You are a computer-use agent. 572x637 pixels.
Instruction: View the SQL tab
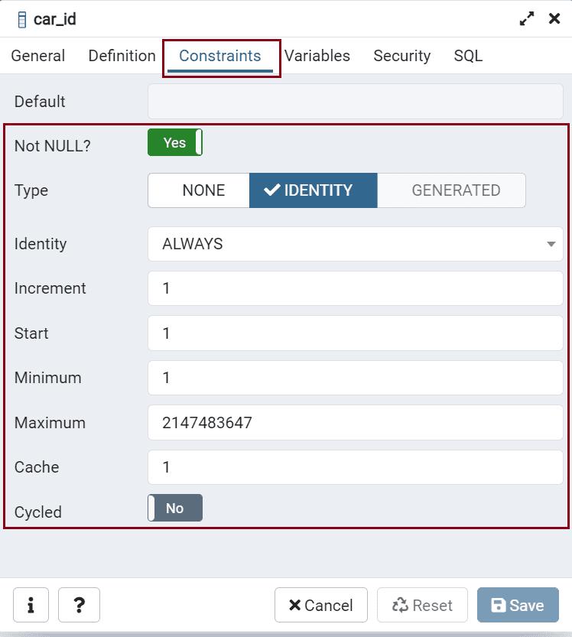[468, 56]
